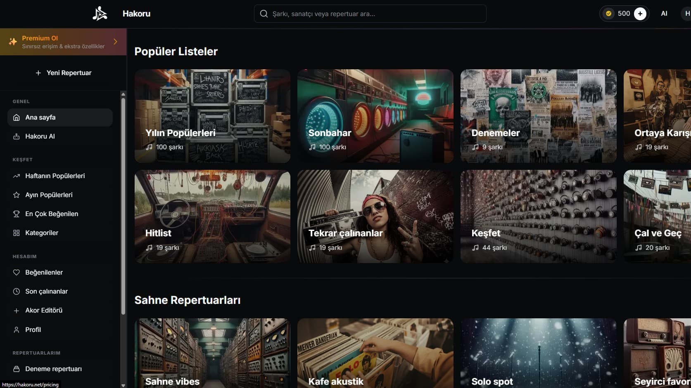Click music note icon on Yılın Popülerleri card
Image resolution: width=691 pixels, height=388 pixels.
149,147
